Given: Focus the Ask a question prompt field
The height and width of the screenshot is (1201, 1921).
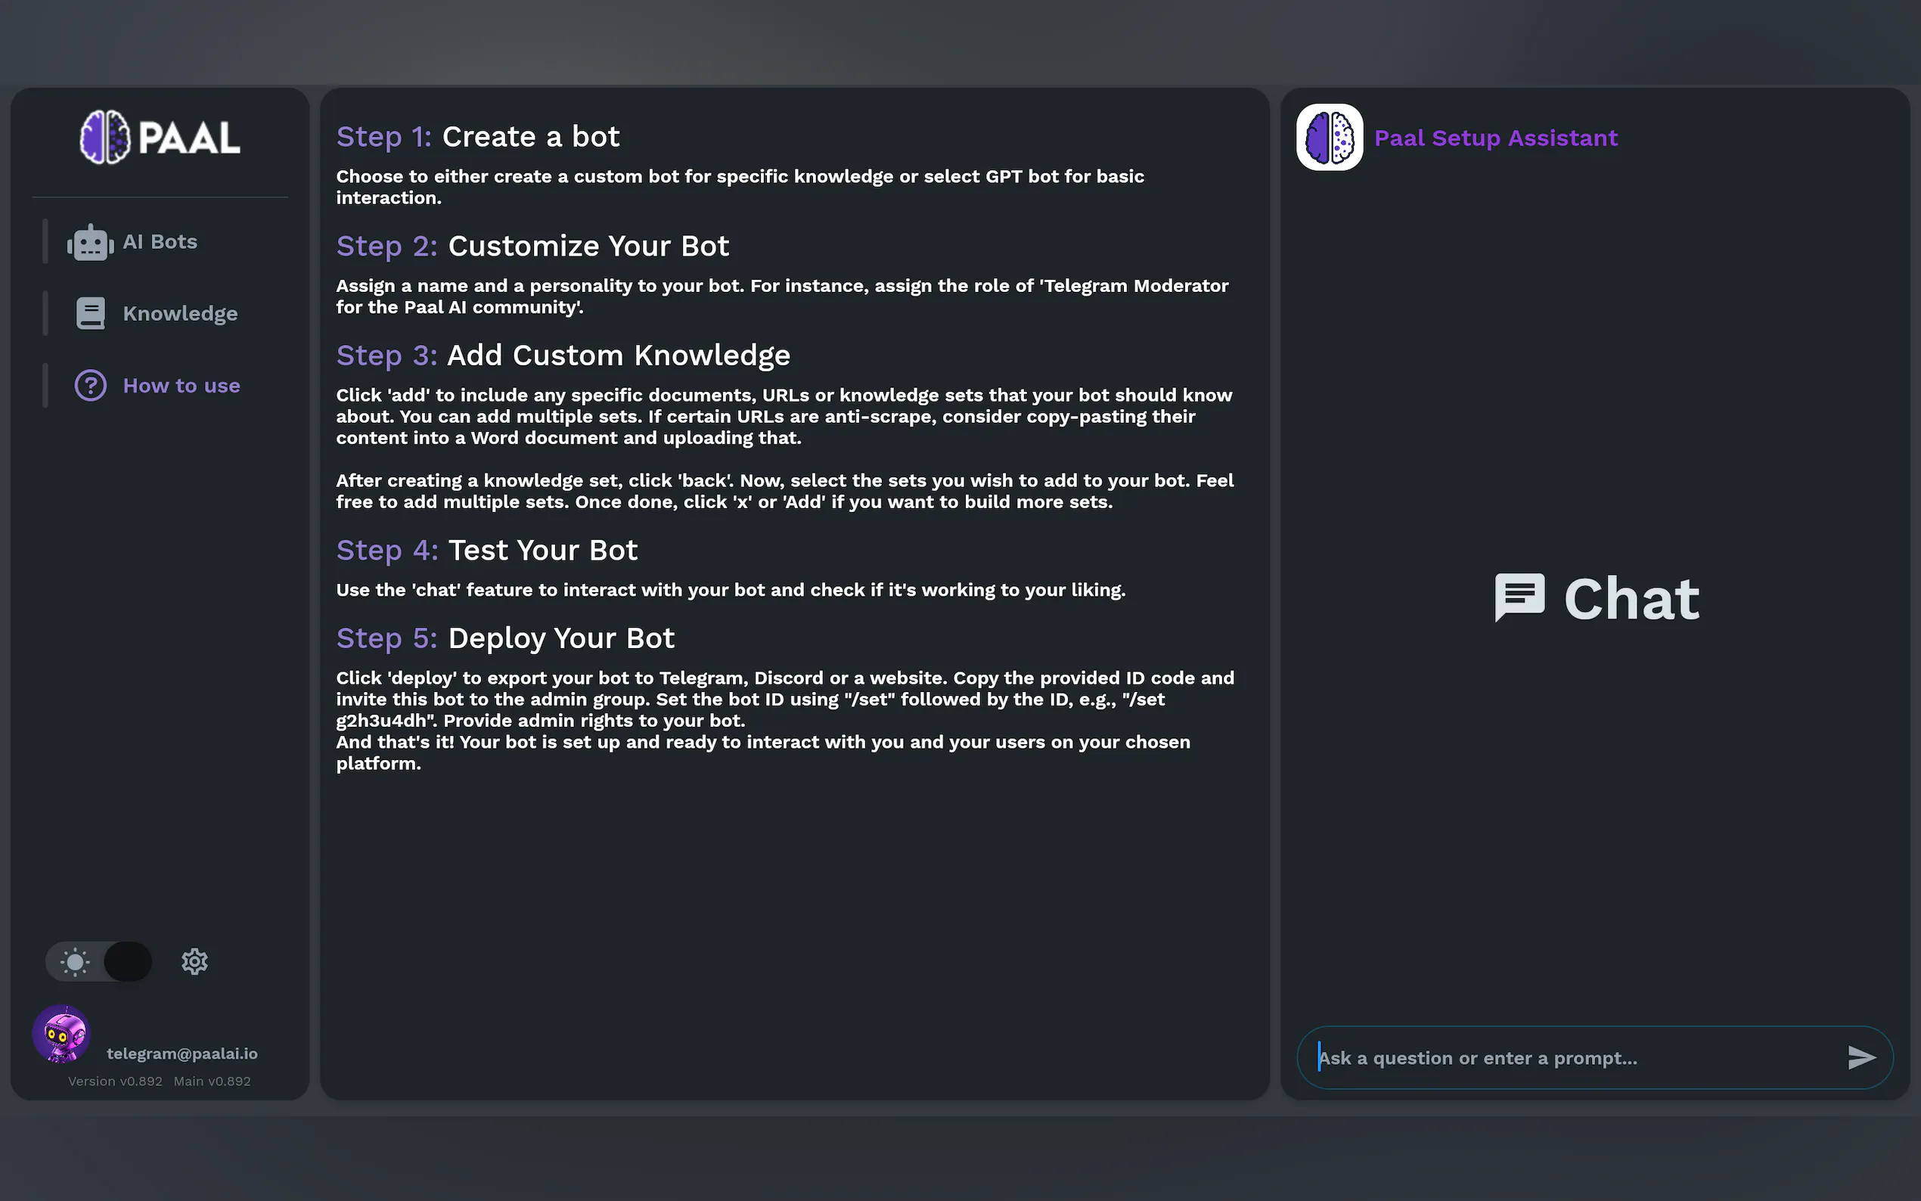Looking at the screenshot, I should click(1572, 1058).
